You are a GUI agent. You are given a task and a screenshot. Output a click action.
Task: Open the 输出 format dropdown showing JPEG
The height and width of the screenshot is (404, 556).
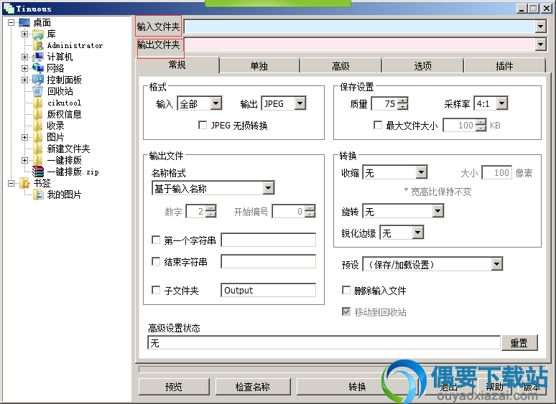point(300,103)
